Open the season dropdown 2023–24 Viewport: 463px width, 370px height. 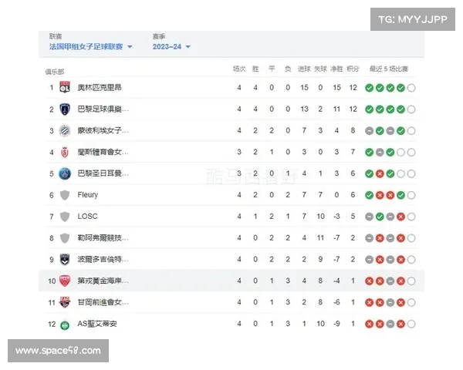pos(171,46)
